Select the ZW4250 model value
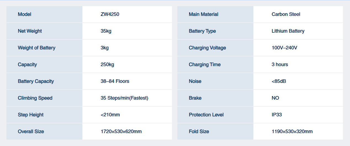This screenshot has width=350, height=146. click(x=110, y=14)
